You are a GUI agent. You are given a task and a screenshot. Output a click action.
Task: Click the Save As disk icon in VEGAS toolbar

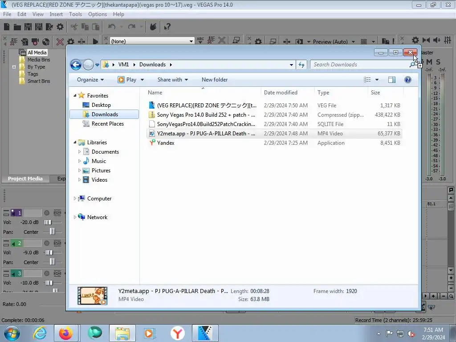[x=38, y=27]
